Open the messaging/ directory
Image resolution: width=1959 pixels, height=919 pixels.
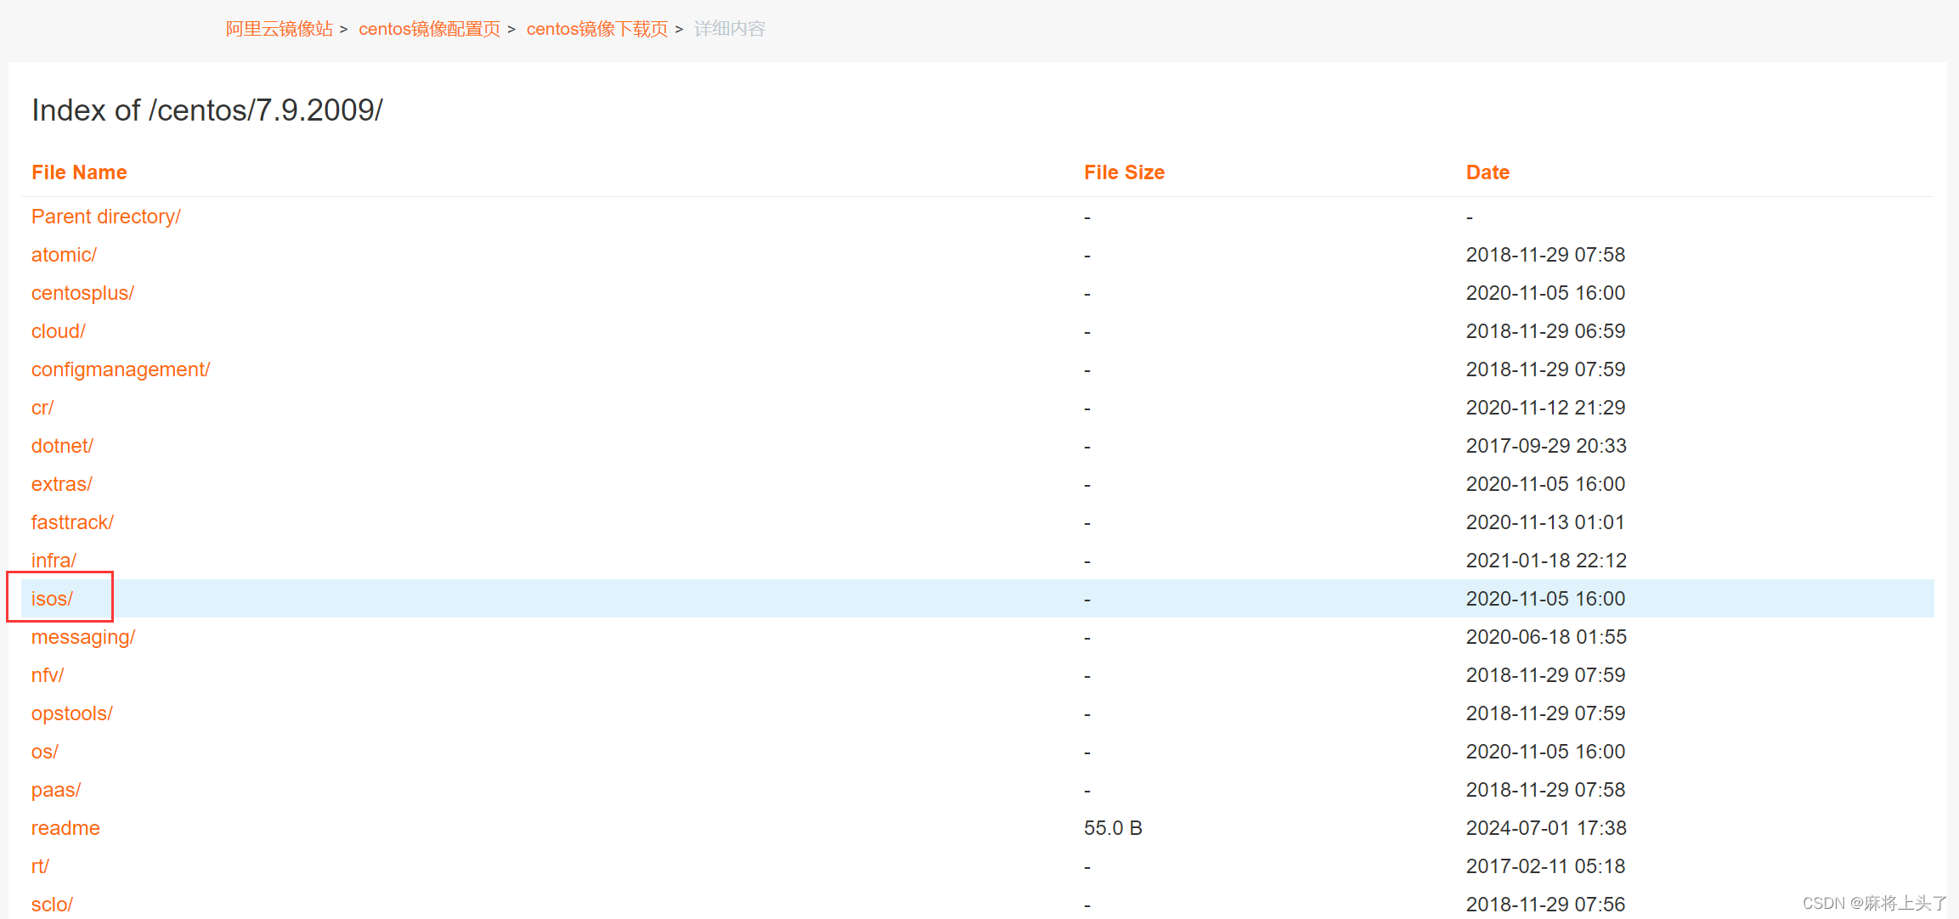coord(82,637)
